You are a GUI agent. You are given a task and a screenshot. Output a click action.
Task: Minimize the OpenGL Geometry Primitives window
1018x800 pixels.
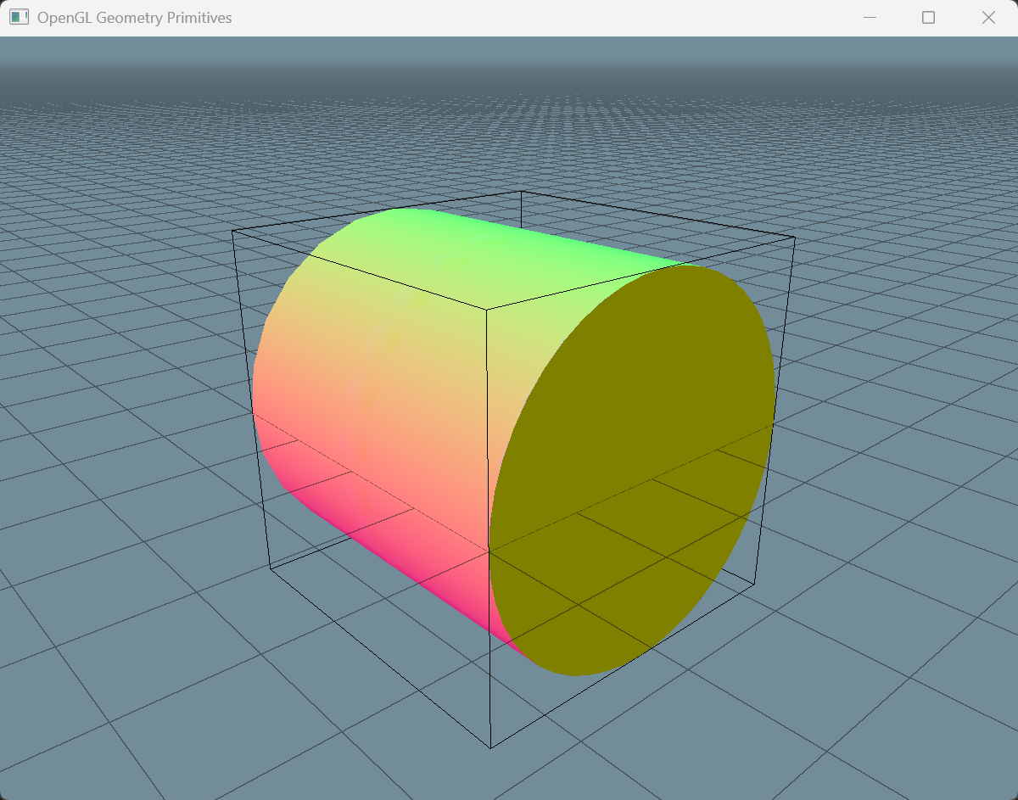point(869,18)
